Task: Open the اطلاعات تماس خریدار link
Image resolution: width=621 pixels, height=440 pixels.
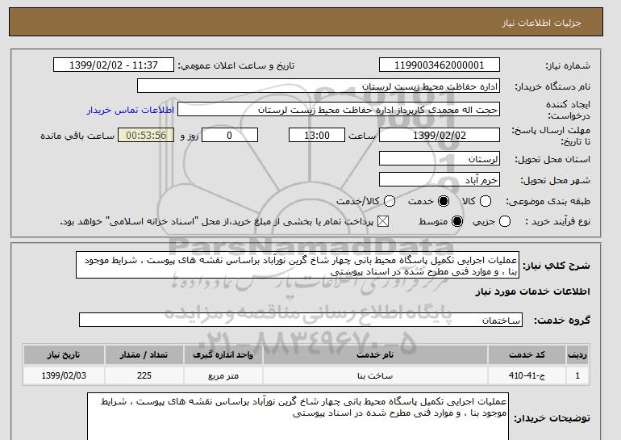Action: (131, 110)
